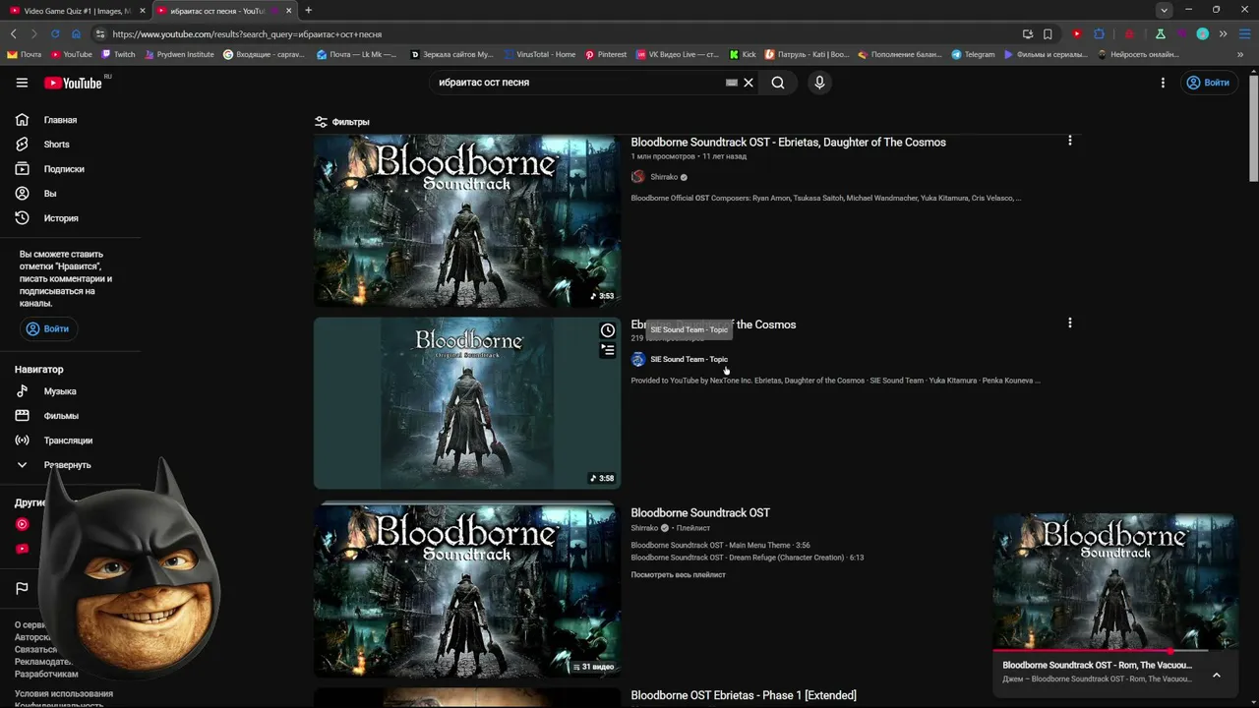Expand the miniplayer with the chevron
This screenshot has width=1259, height=708.
click(x=1217, y=675)
